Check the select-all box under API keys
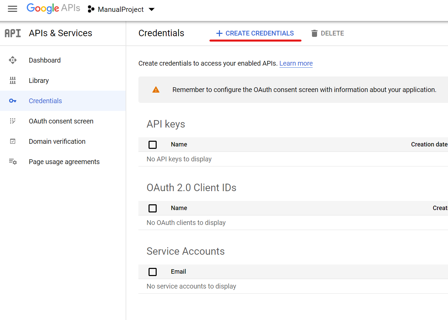This screenshot has width=448, height=320. (153, 144)
